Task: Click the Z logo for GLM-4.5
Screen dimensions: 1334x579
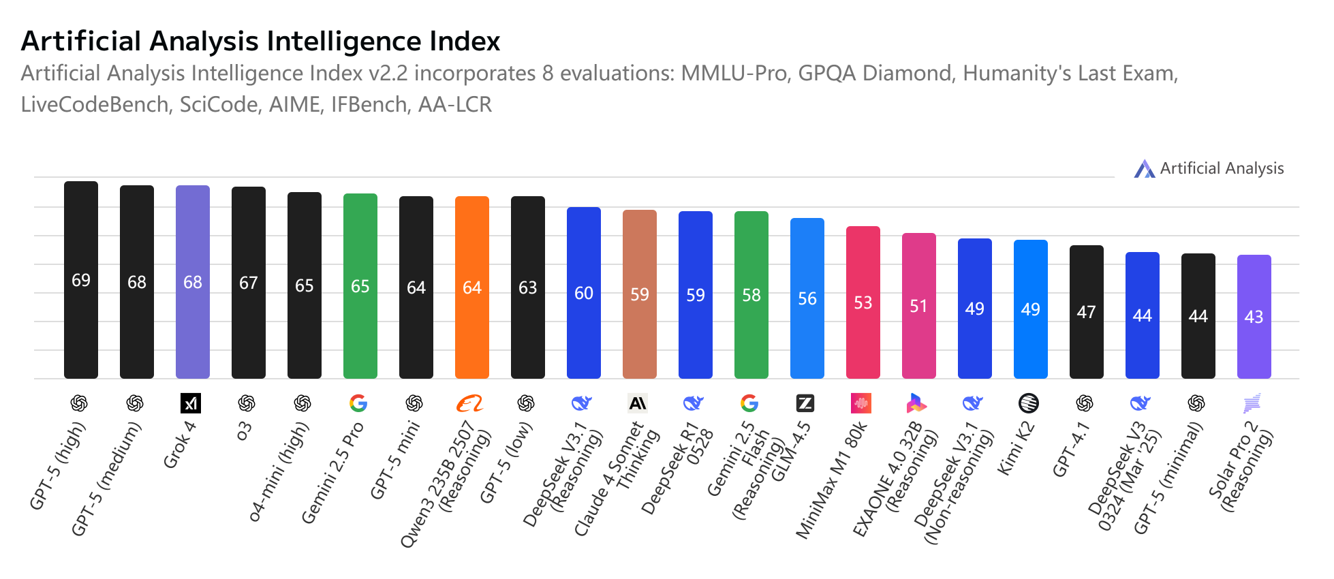Action: click(x=805, y=403)
